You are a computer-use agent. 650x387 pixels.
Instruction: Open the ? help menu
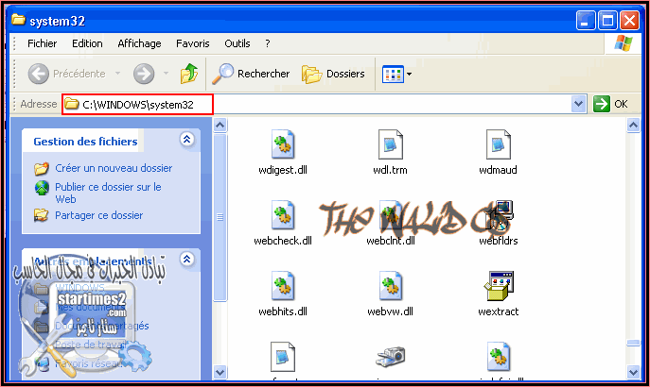(268, 43)
